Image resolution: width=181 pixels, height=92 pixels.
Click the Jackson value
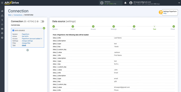(x=117, y=52)
